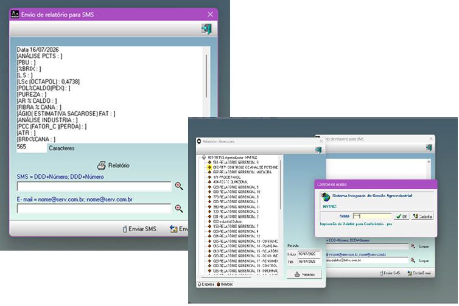This screenshot has width=459, height=306.
Task: Click the green checkmark on the OK button
Action: 399,217
